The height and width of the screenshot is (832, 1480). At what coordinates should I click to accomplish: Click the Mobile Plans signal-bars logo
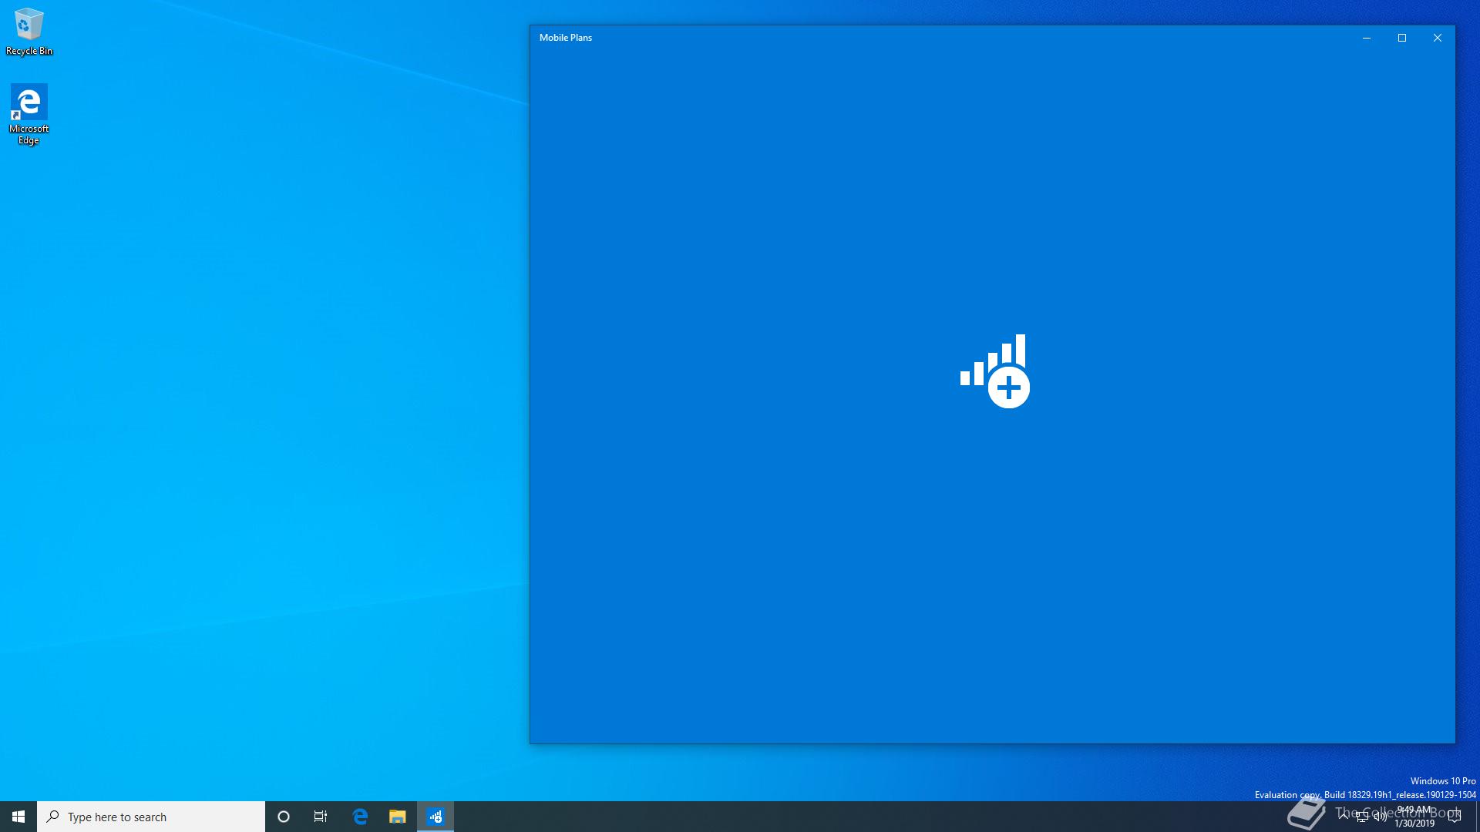pyautogui.click(x=994, y=371)
